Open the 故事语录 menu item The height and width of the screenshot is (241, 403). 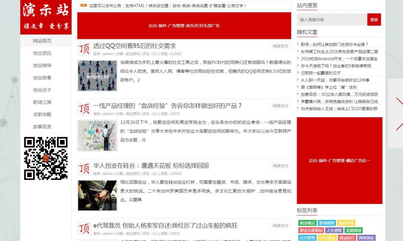(42, 127)
